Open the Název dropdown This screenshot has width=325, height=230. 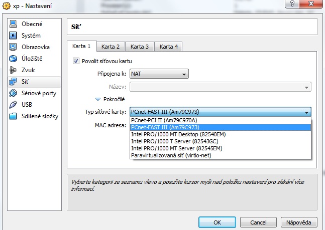click(x=221, y=87)
